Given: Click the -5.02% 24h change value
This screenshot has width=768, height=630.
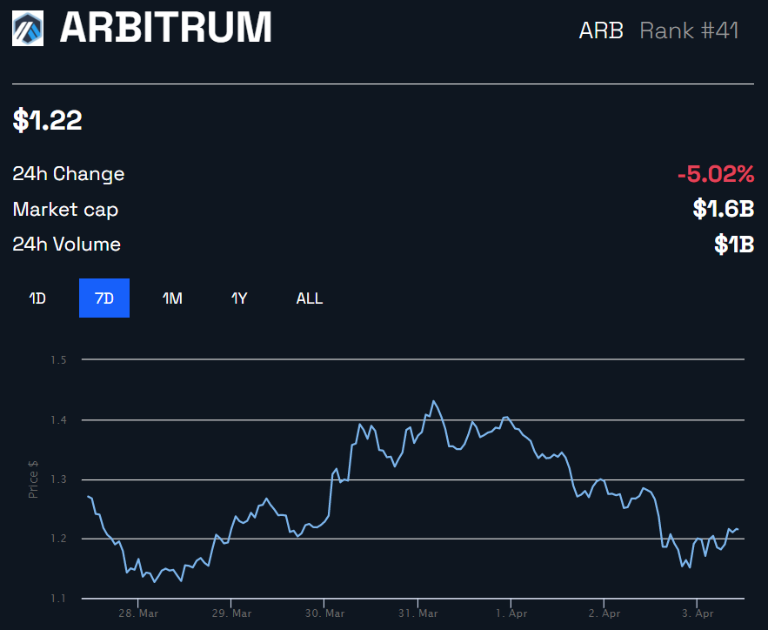Looking at the screenshot, I should point(716,174).
